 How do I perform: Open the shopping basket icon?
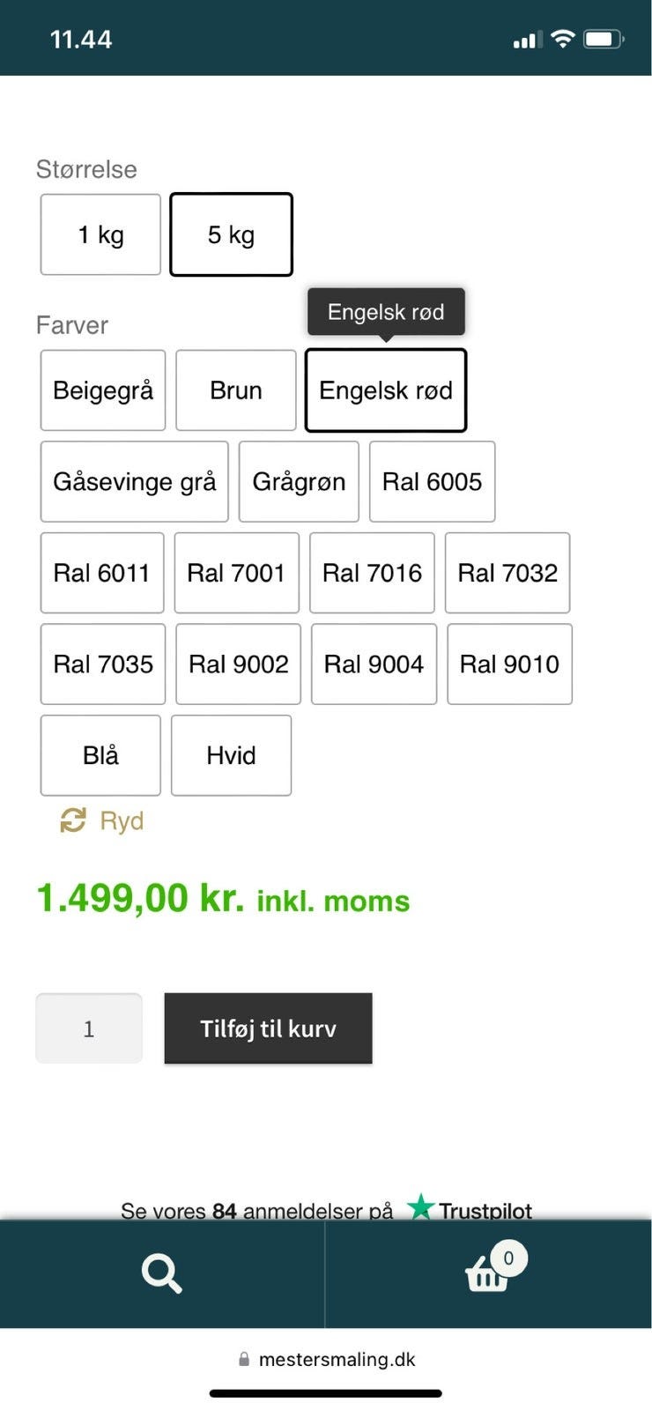[x=487, y=1273]
